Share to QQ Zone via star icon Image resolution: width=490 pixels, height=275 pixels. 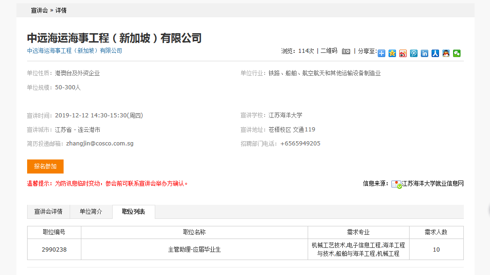(x=392, y=53)
